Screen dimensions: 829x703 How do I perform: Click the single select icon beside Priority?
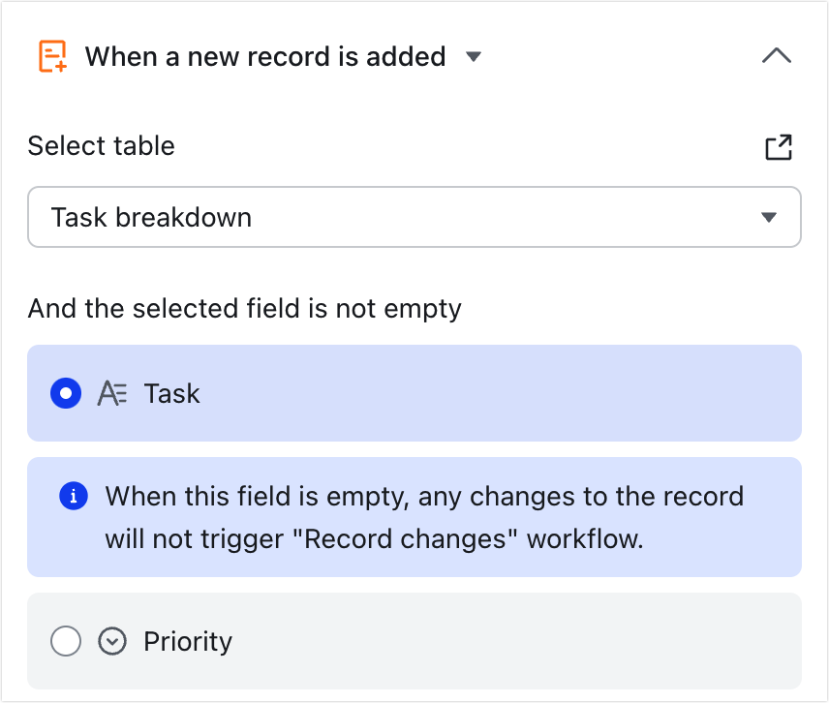point(112,641)
